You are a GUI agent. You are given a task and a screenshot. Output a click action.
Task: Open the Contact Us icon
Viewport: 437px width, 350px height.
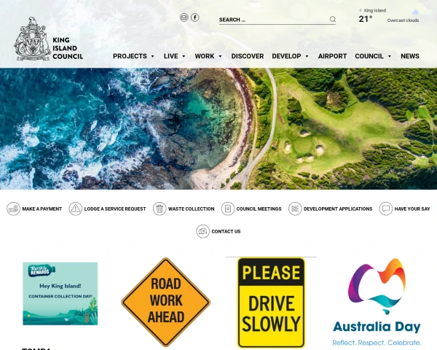pos(202,231)
